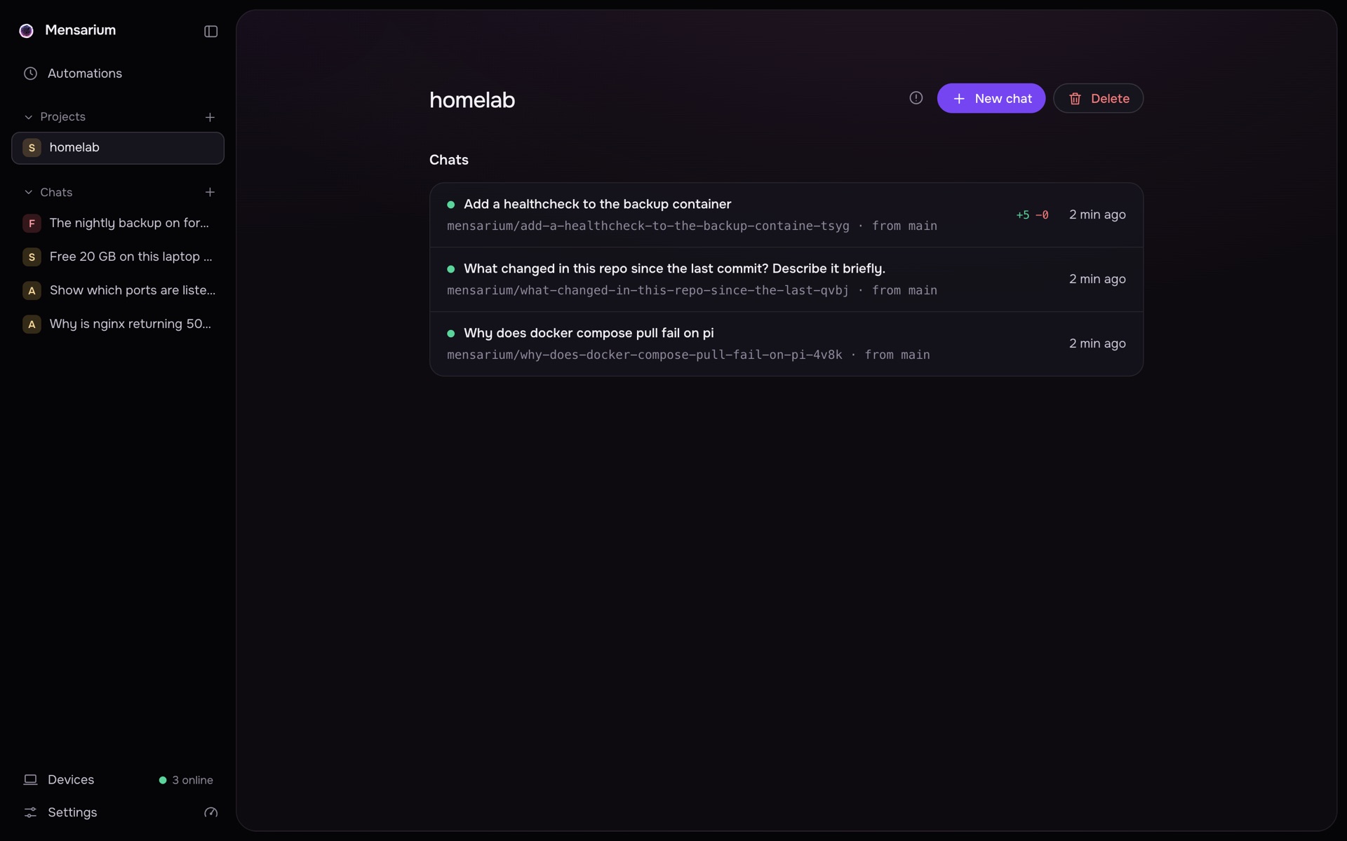This screenshot has height=841, width=1347.
Task: Collapse the sidebar Chats section chevron
Action: pos(29,192)
